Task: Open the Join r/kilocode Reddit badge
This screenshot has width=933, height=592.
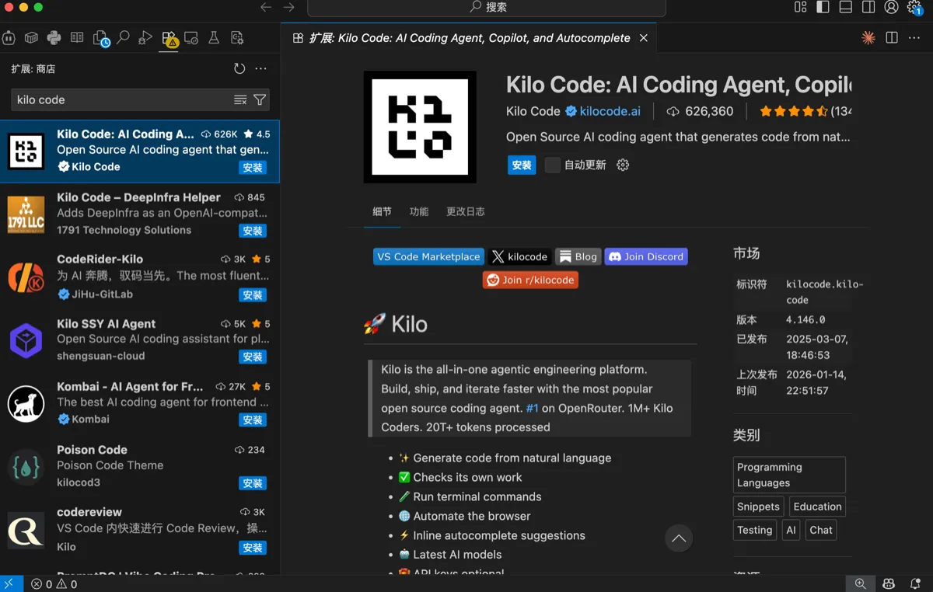Action: click(x=530, y=280)
